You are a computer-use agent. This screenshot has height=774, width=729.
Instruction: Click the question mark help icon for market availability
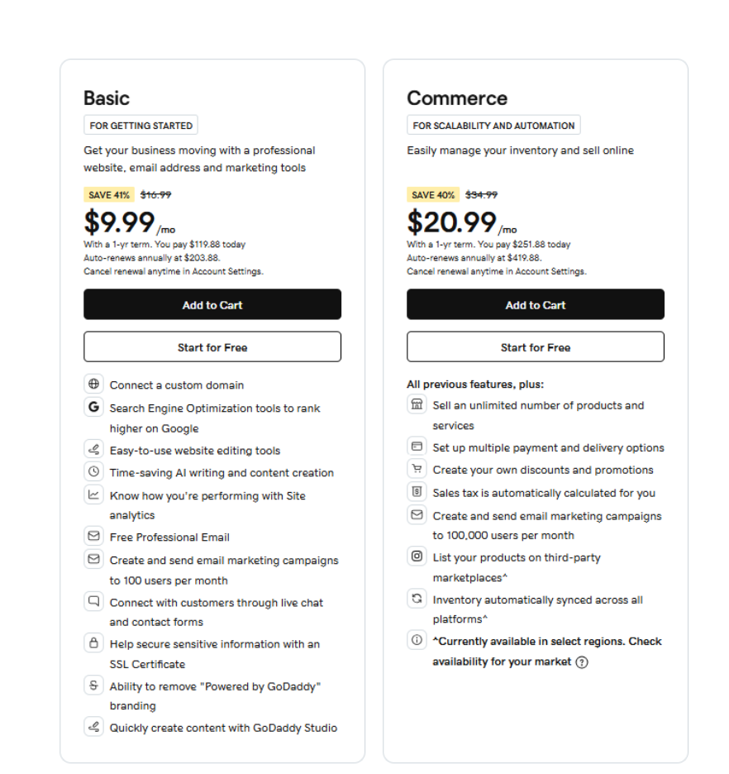(582, 662)
